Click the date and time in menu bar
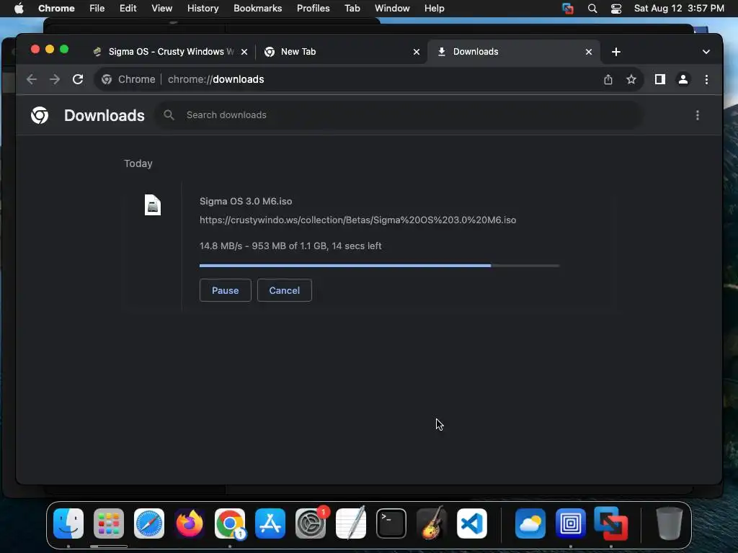 [679, 9]
